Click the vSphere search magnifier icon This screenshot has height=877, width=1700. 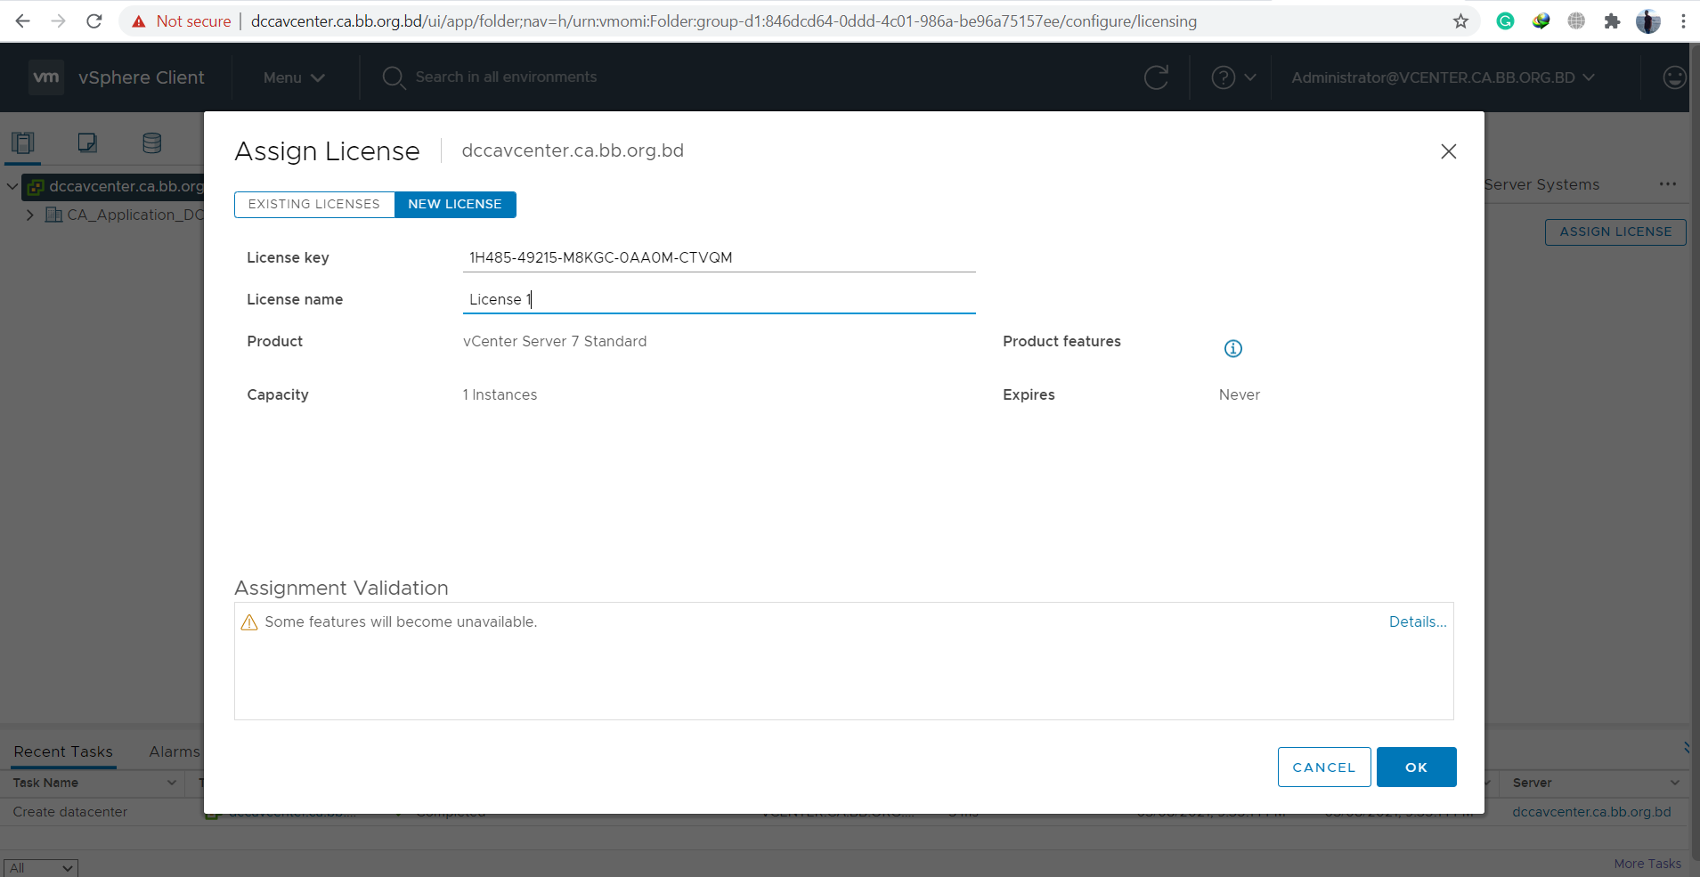coord(393,77)
